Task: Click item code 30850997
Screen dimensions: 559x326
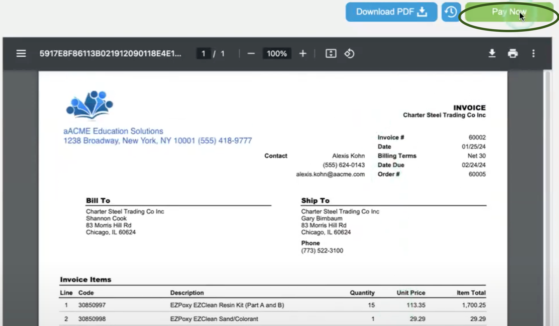Action: pyautogui.click(x=92, y=305)
